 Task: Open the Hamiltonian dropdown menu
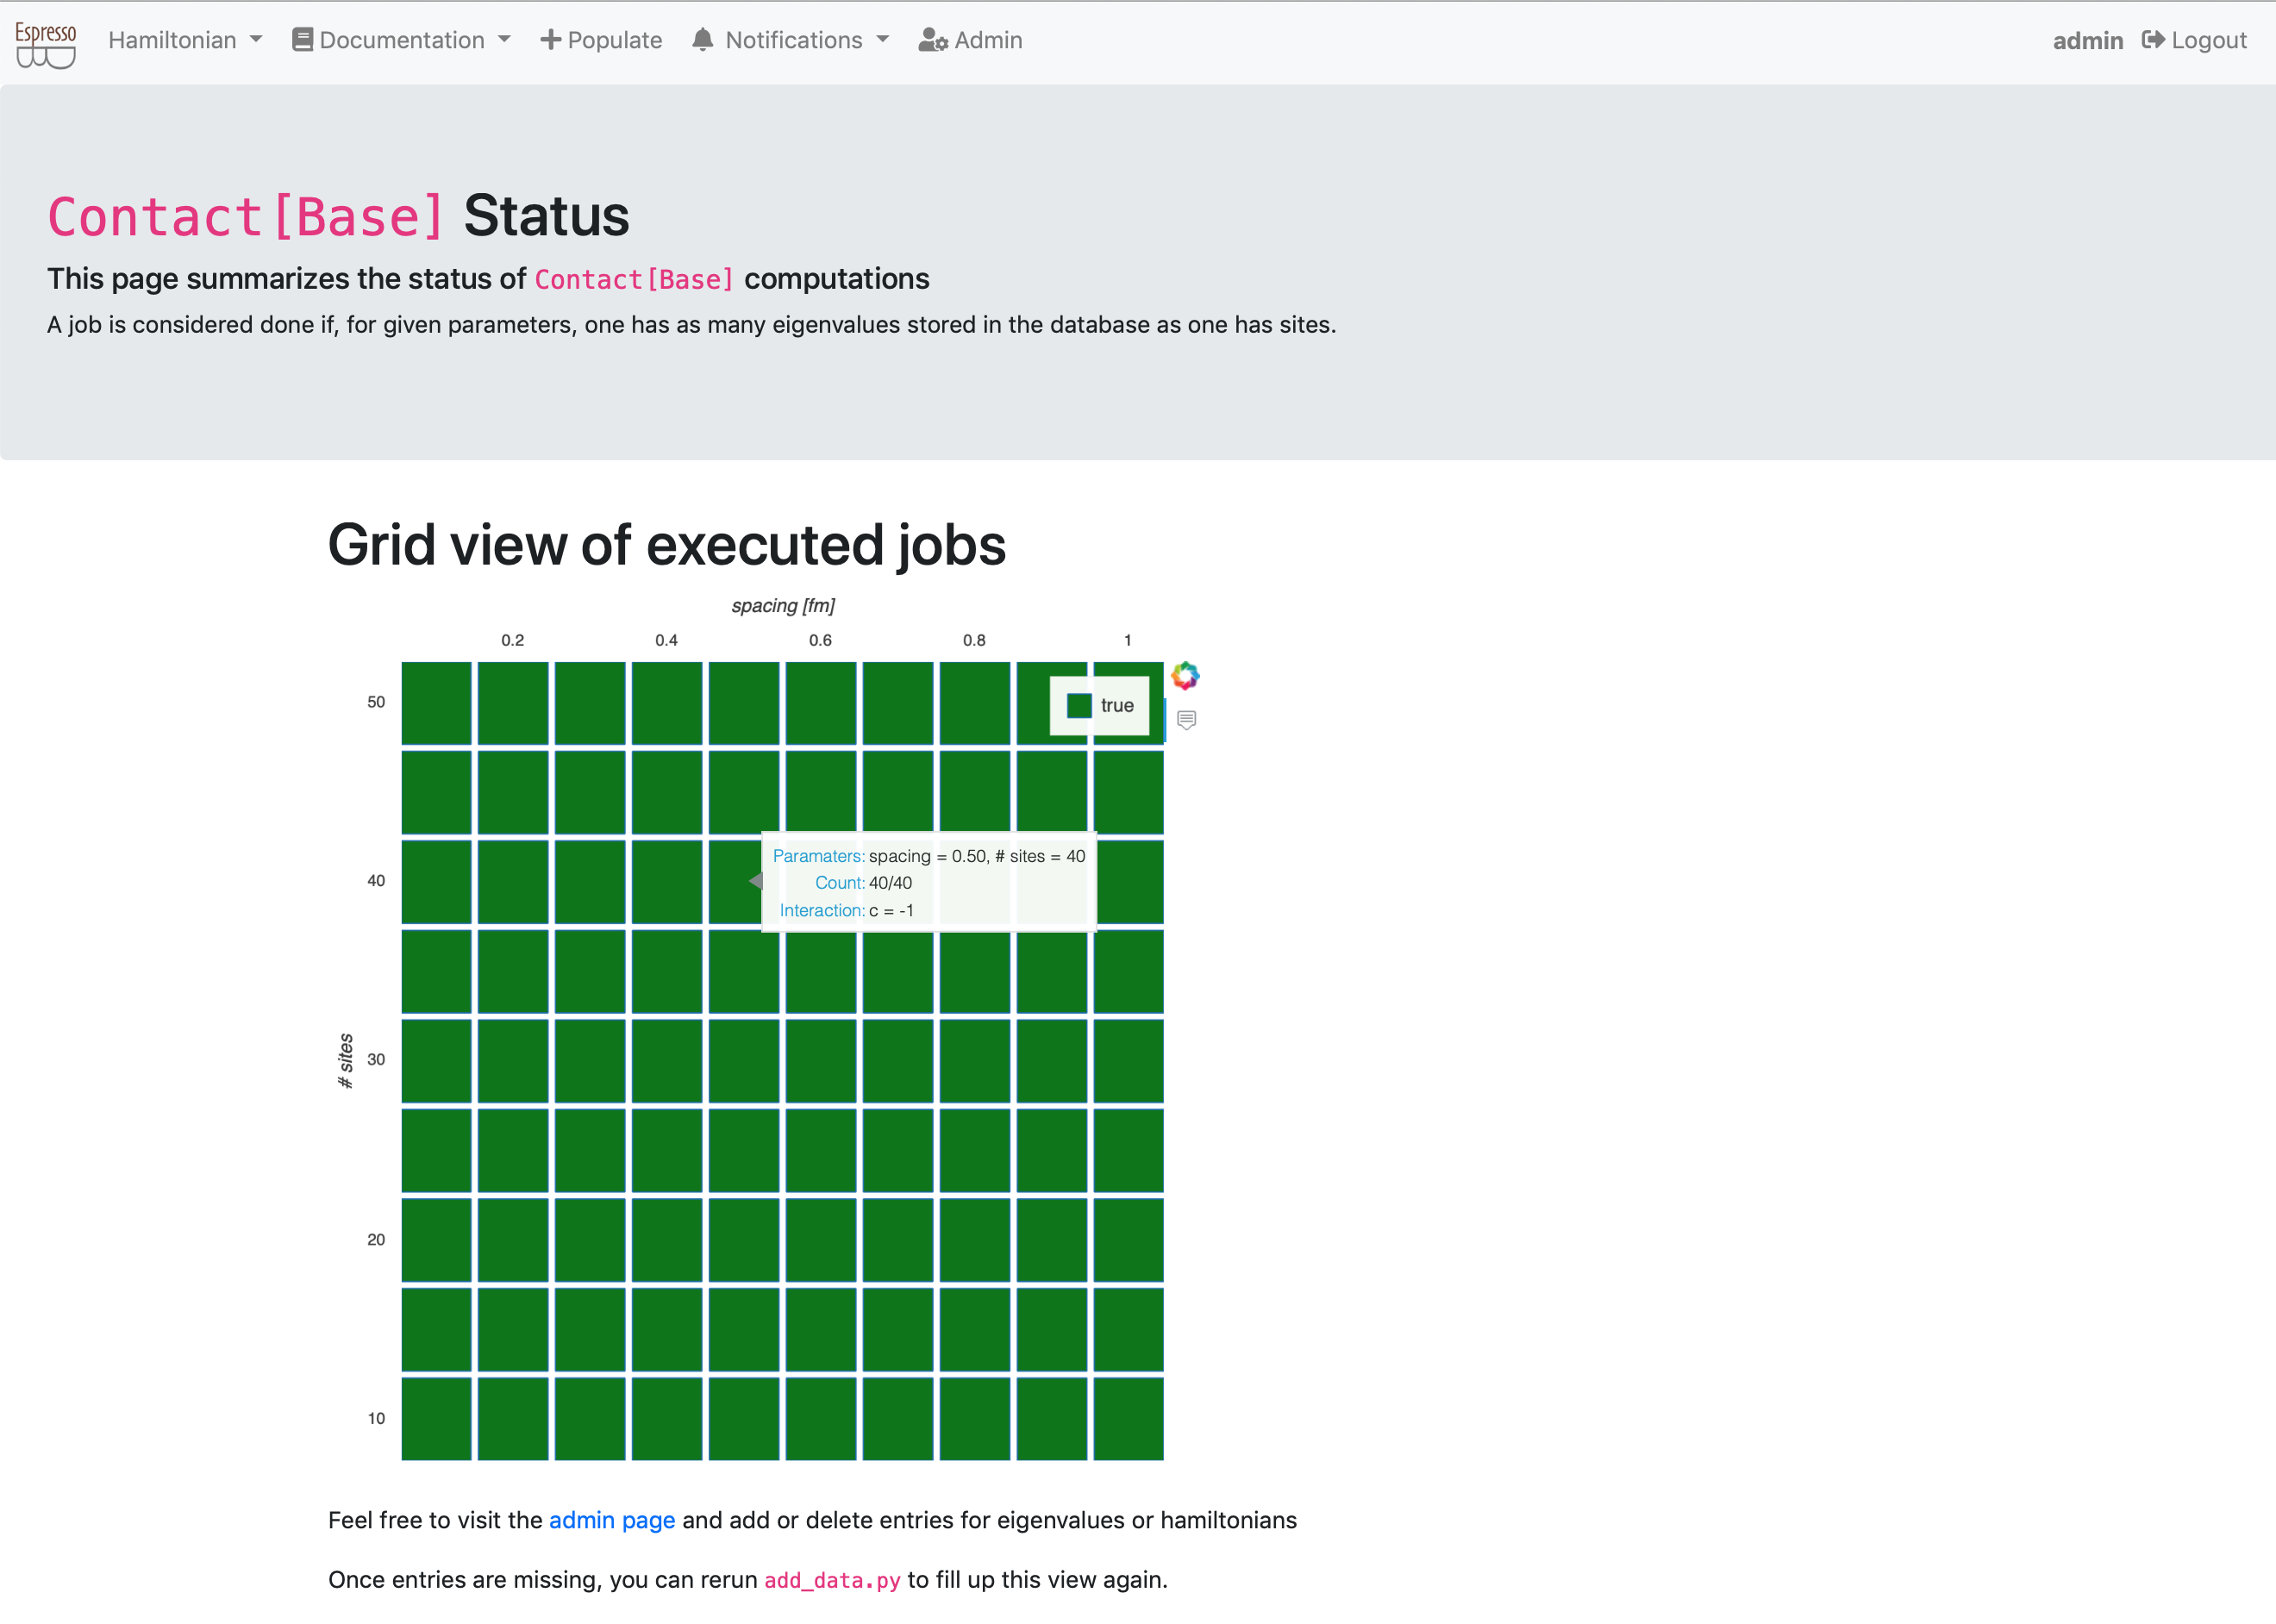tap(185, 40)
